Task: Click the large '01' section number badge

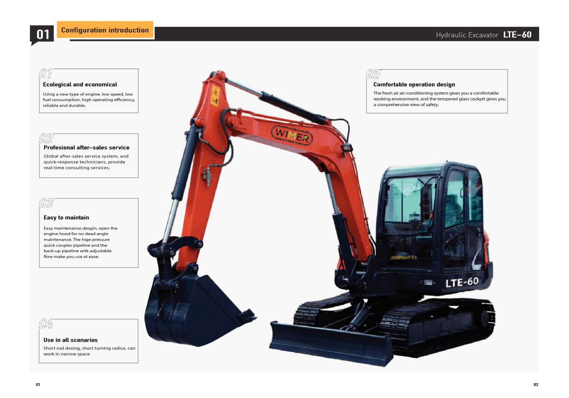Action: (42, 35)
